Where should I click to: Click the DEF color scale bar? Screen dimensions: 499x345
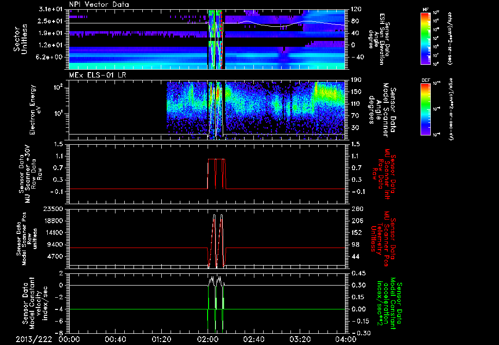(426, 109)
